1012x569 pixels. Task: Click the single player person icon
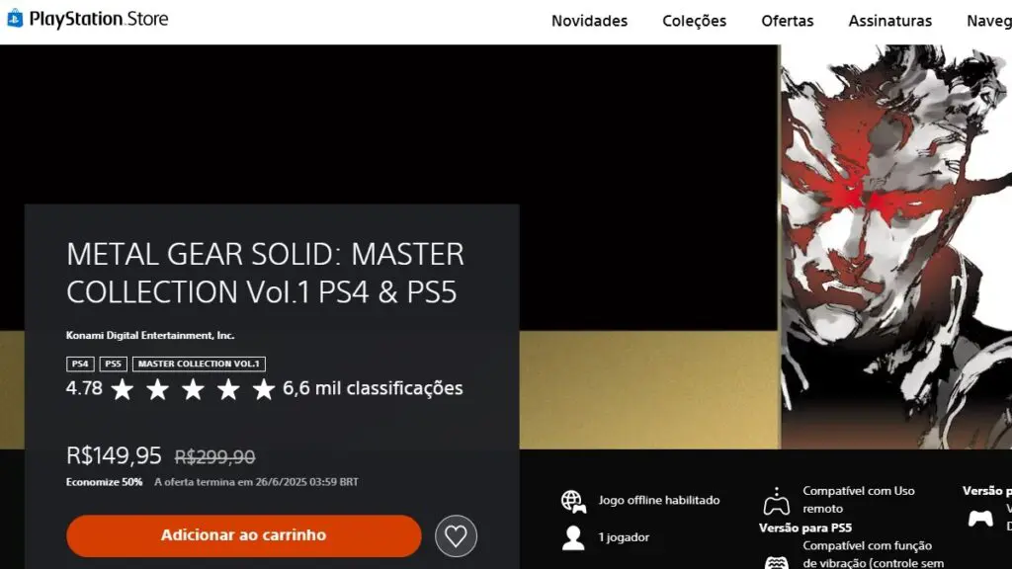[573, 537]
